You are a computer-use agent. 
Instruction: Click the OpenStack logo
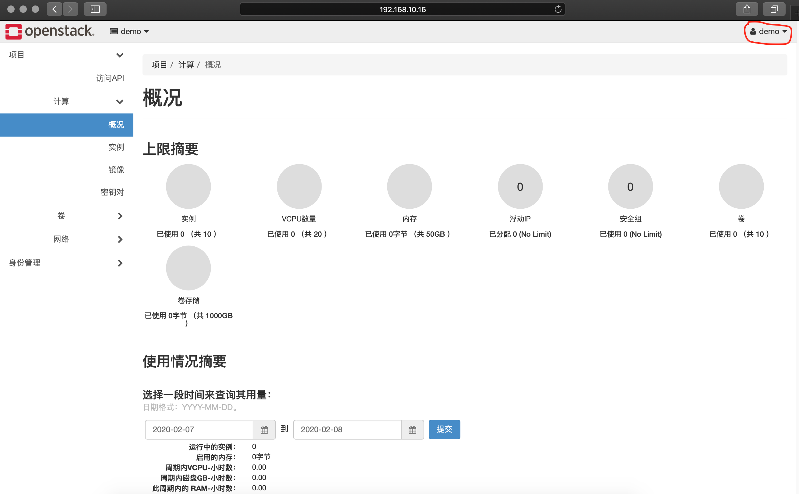coord(50,31)
